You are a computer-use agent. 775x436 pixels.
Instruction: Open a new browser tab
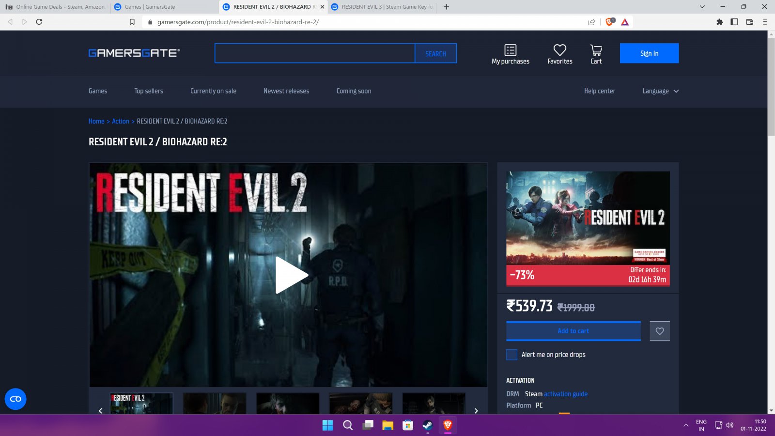pos(446,7)
